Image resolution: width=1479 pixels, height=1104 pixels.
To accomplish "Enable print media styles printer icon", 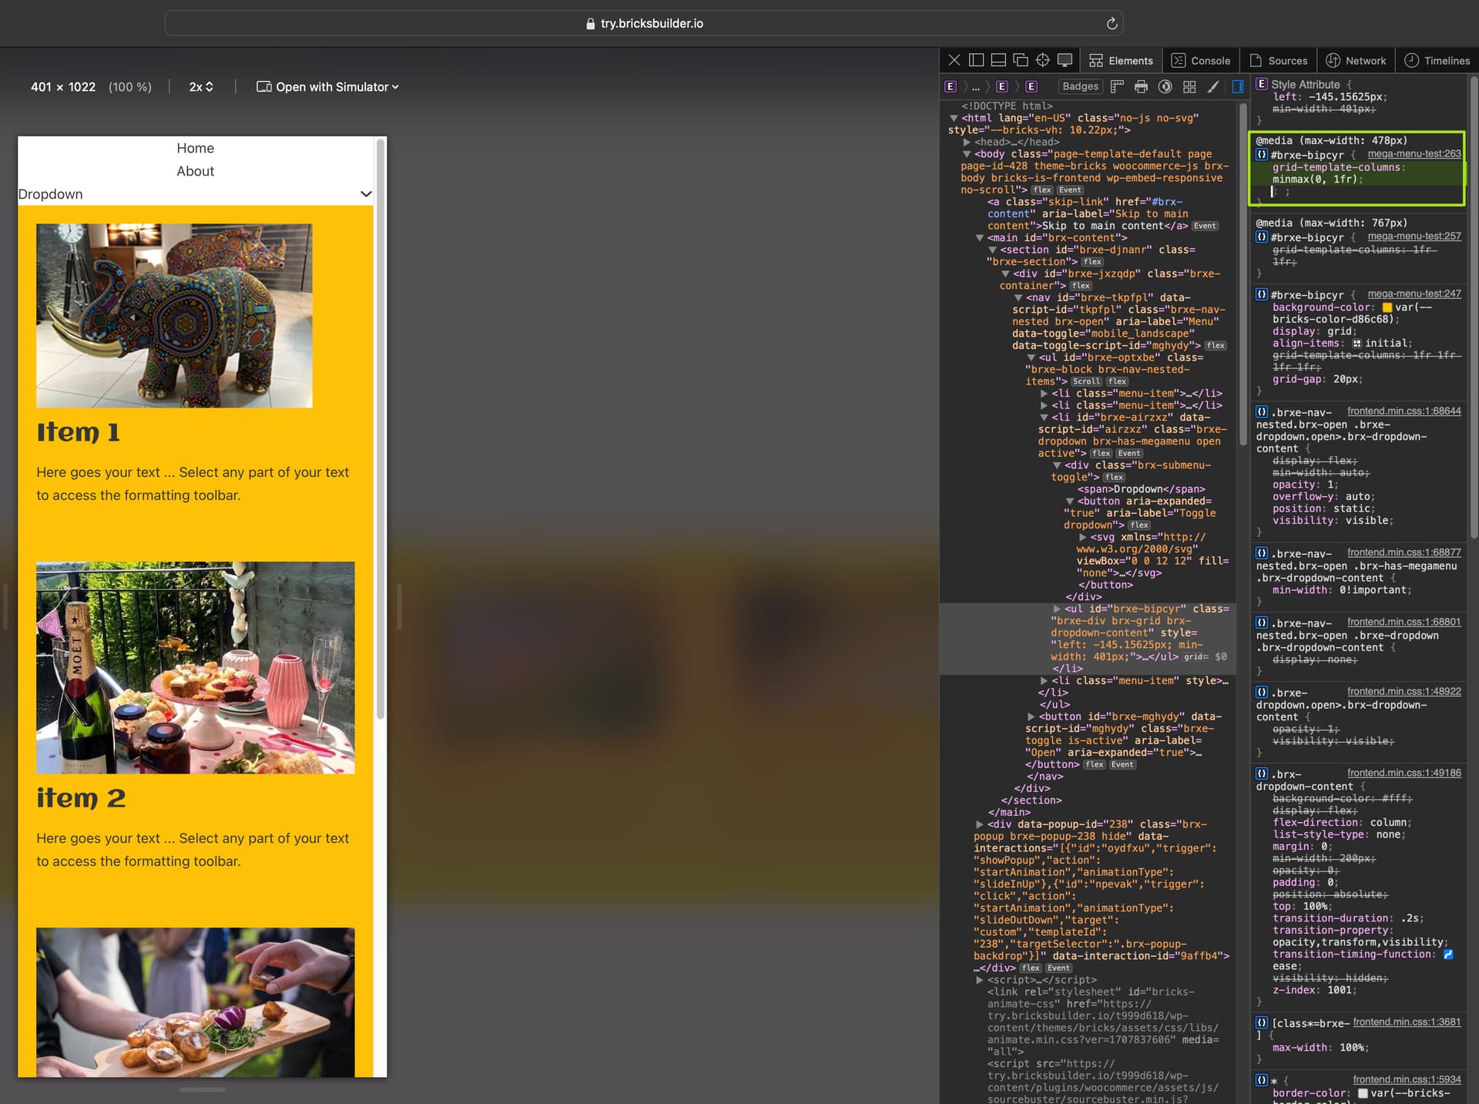I will [1141, 86].
